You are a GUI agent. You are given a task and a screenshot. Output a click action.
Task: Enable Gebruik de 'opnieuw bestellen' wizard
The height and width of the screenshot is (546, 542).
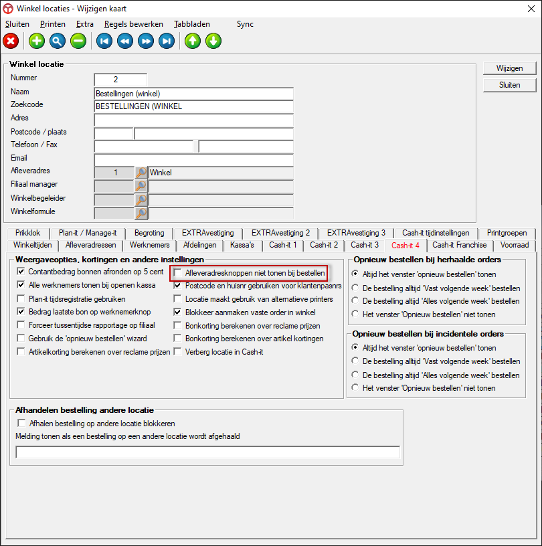pos(21,338)
